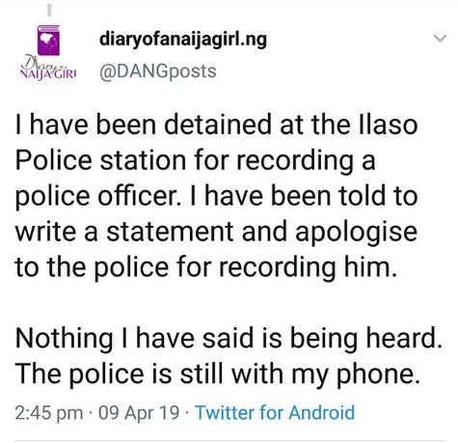Click the line 'Police station for recording a'
The height and width of the screenshot is (443, 458).
(x=195, y=161)
